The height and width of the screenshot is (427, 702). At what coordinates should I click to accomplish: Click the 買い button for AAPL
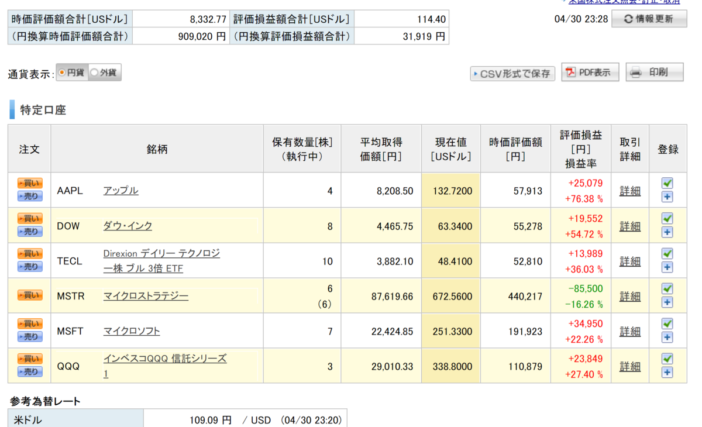[x=30, y=183]
